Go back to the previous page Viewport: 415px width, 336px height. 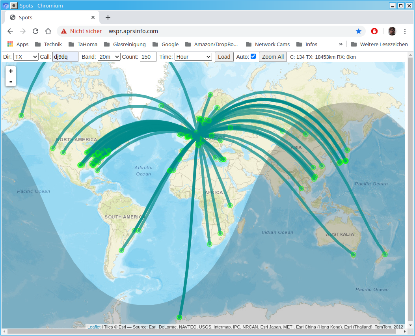[x=10, y=31]
